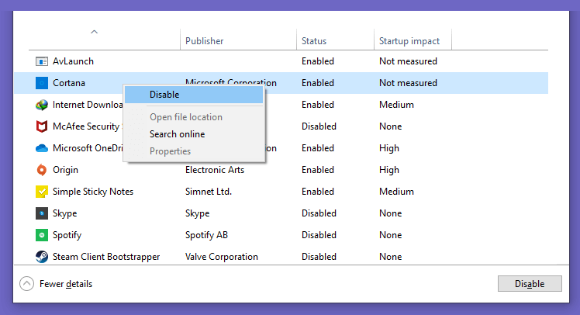Collapse view with Fewer details
This screenshot has width=580, height=315.
(56, 284)
